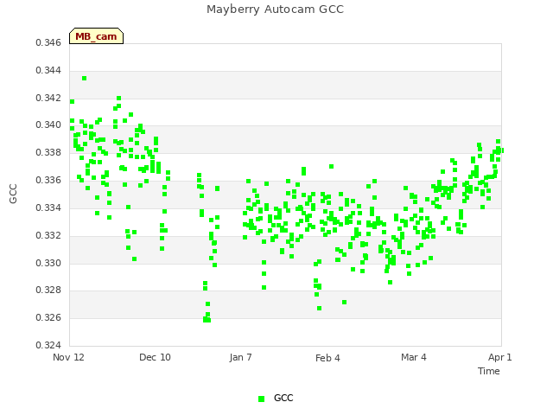Screen dimensions: 553x415
Task: Click the 0.346 y-axis value
Action: click(x=48, y=42)
